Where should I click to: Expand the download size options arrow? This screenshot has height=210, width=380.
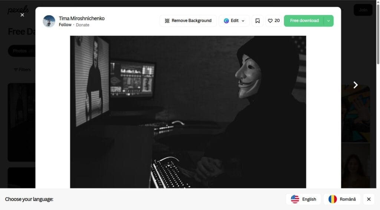329,21
